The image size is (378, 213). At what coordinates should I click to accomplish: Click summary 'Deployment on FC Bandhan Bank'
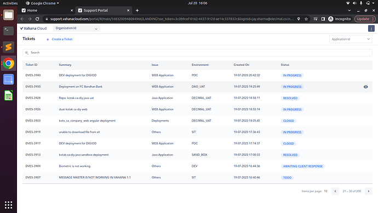coord(81,86)
